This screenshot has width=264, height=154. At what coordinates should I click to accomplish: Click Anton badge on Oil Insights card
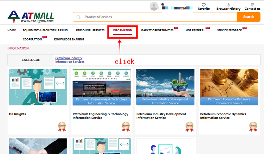[x=62, y=126]
